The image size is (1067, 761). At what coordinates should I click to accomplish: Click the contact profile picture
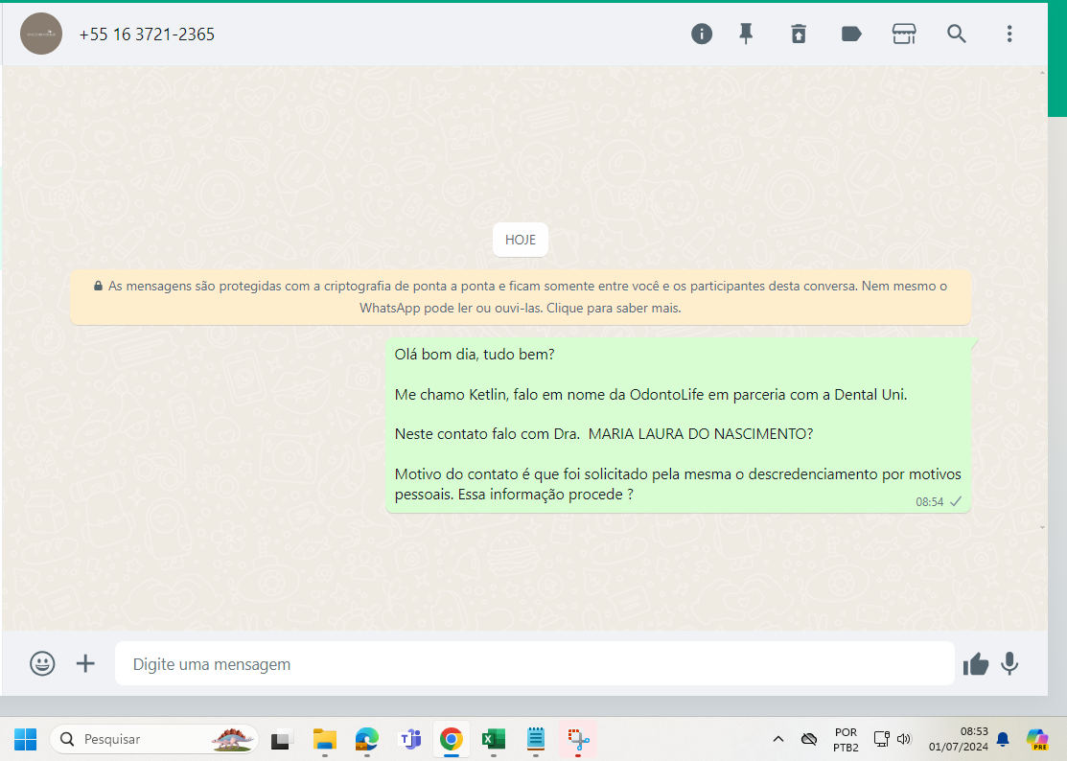(x=41, y=34)
